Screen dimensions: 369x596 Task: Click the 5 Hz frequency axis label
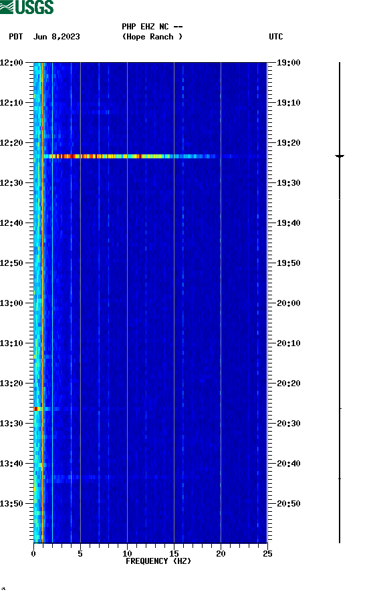tap(80, 554)
